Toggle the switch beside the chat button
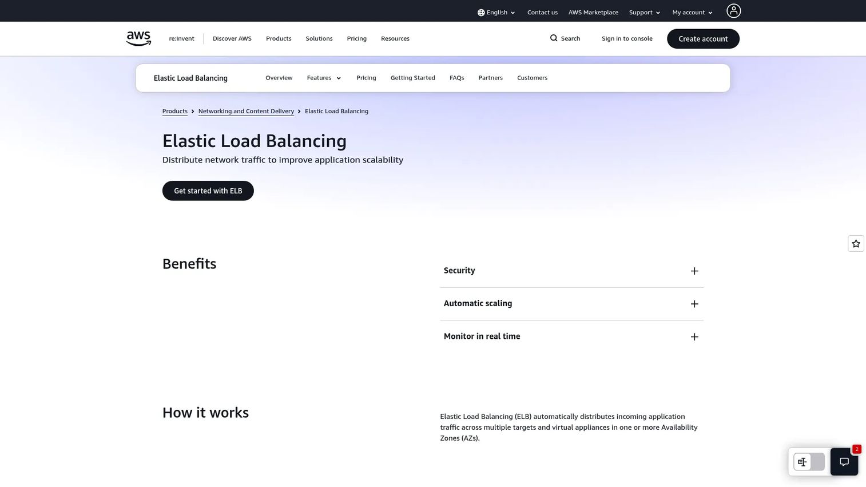This screenshot has height=487, width=866. point(809,462)
